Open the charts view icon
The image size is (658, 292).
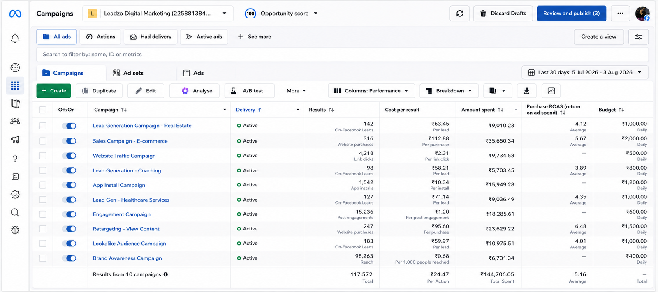[551, 91]
